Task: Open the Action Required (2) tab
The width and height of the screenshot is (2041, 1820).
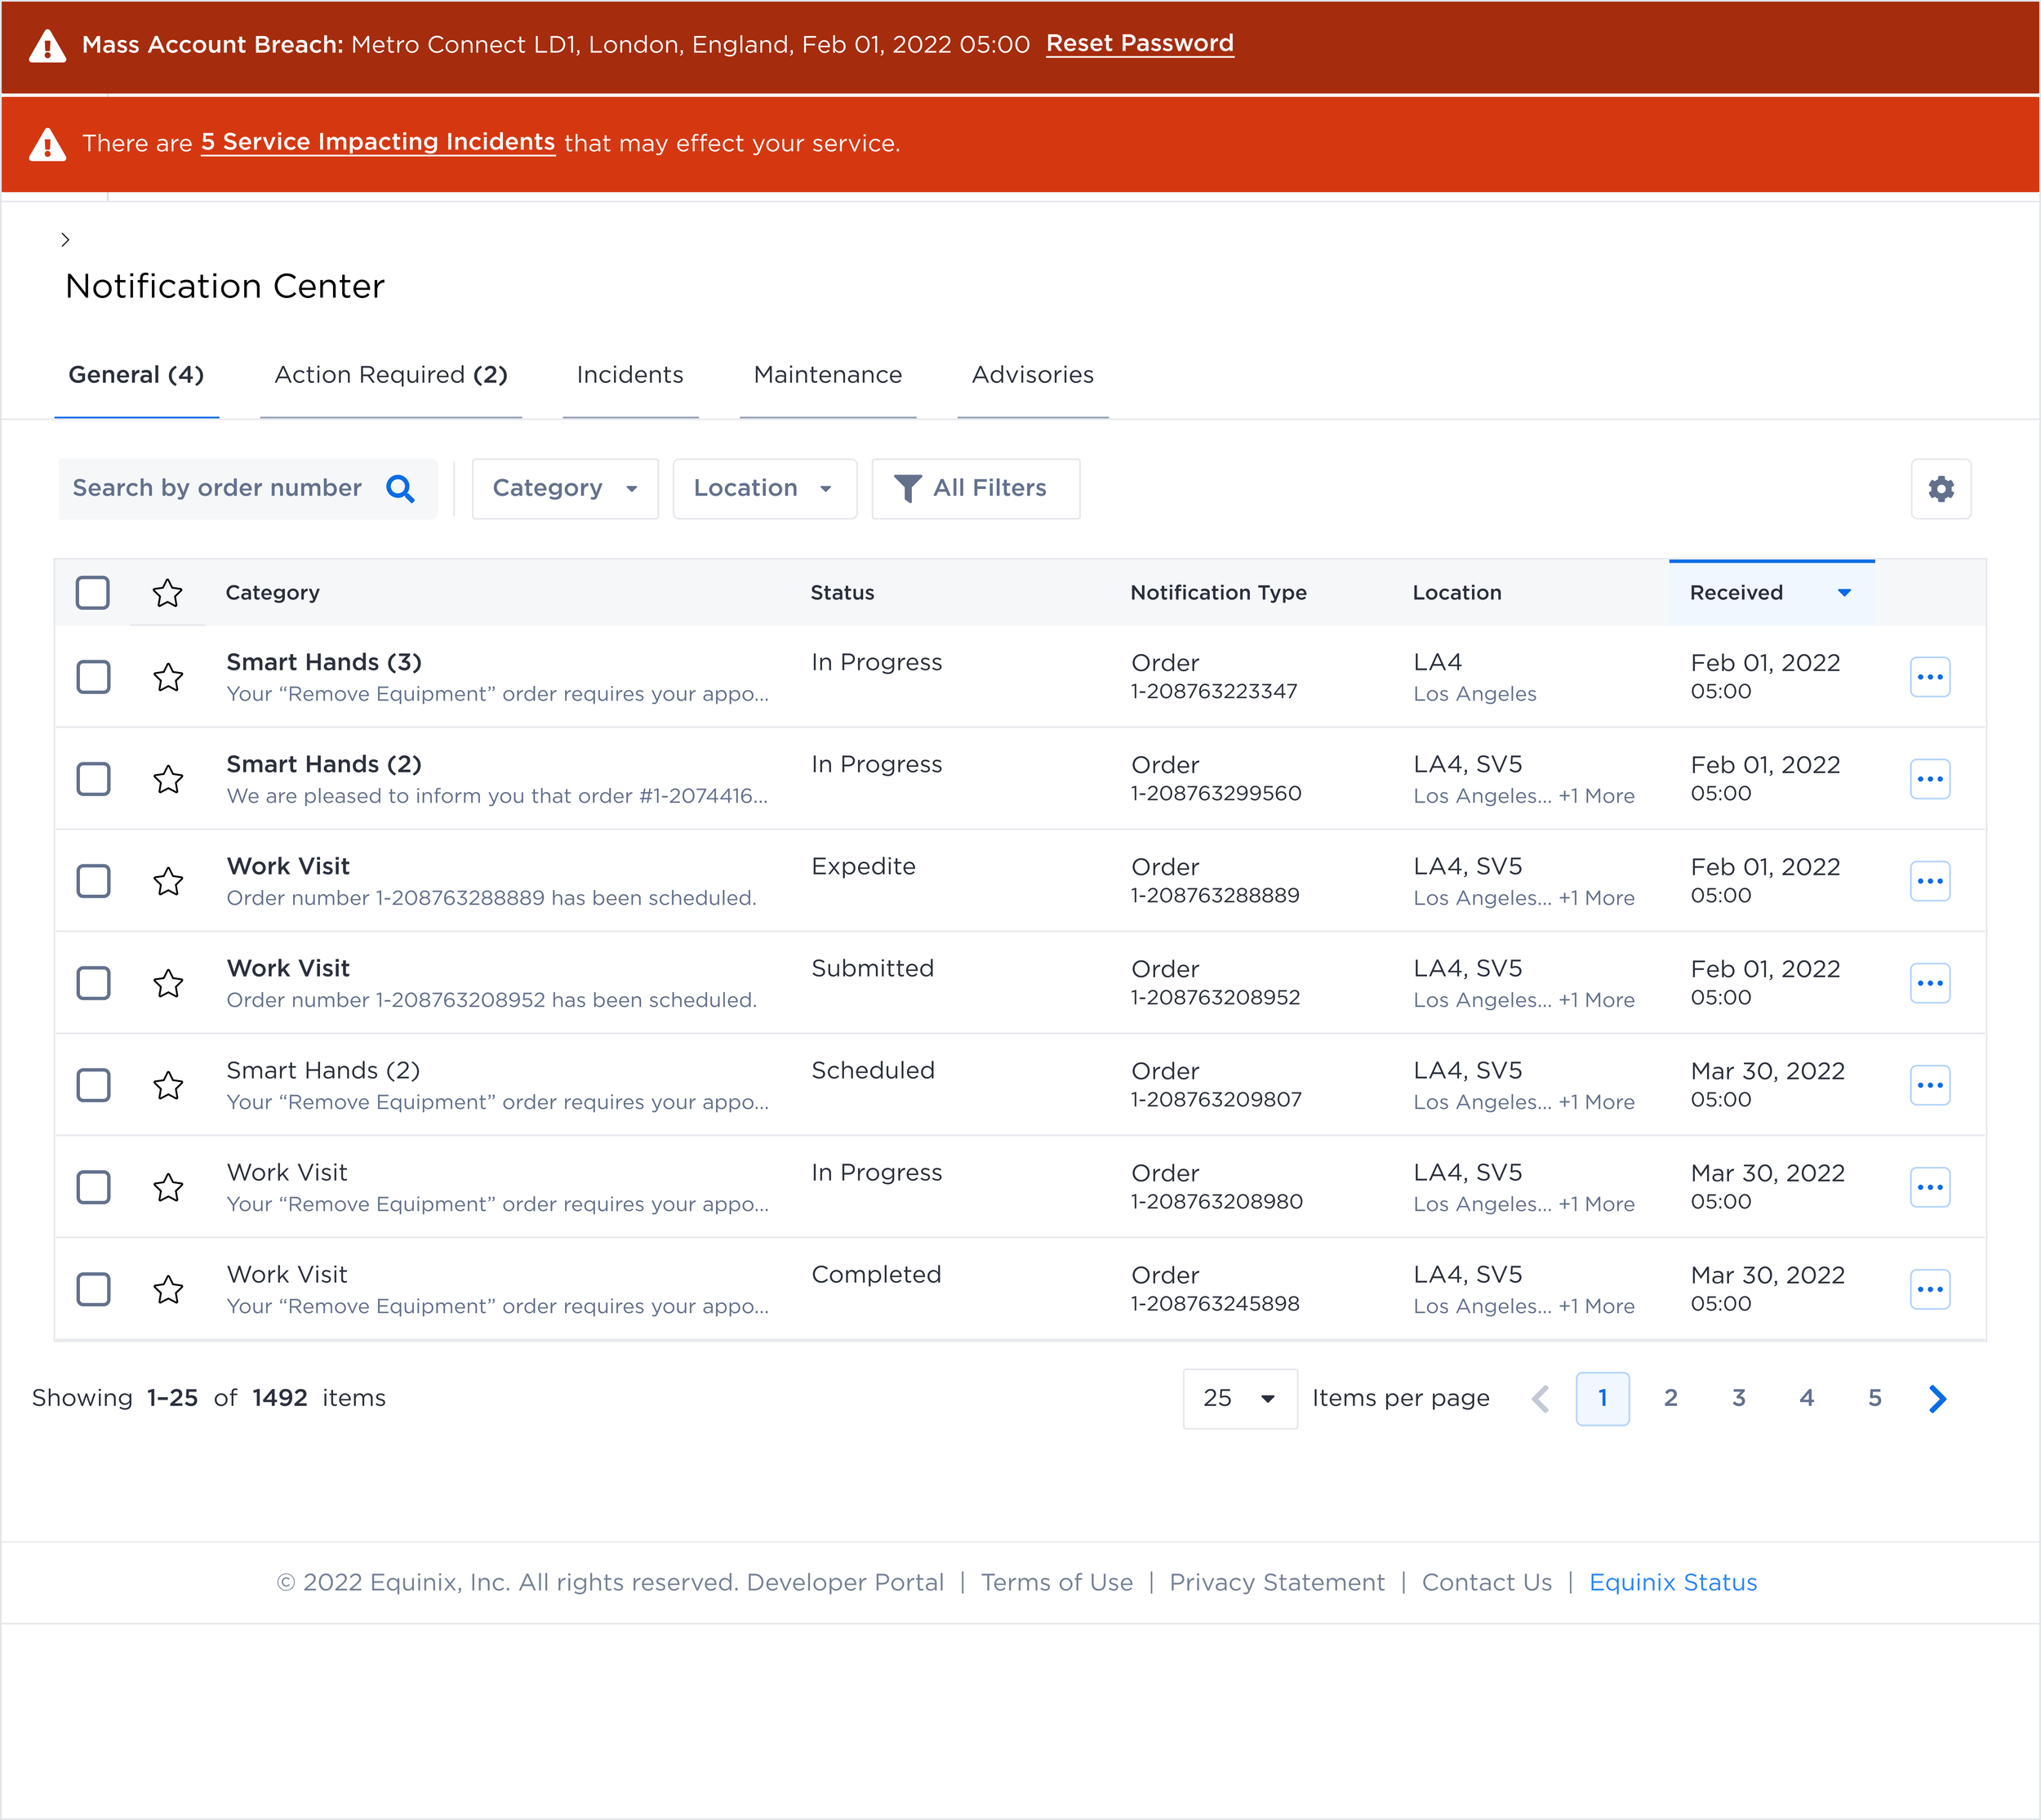Action: [x=390, y=375]
